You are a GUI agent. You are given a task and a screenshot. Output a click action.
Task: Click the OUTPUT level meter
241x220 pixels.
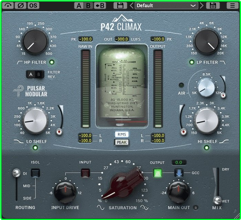pos(158,88)
